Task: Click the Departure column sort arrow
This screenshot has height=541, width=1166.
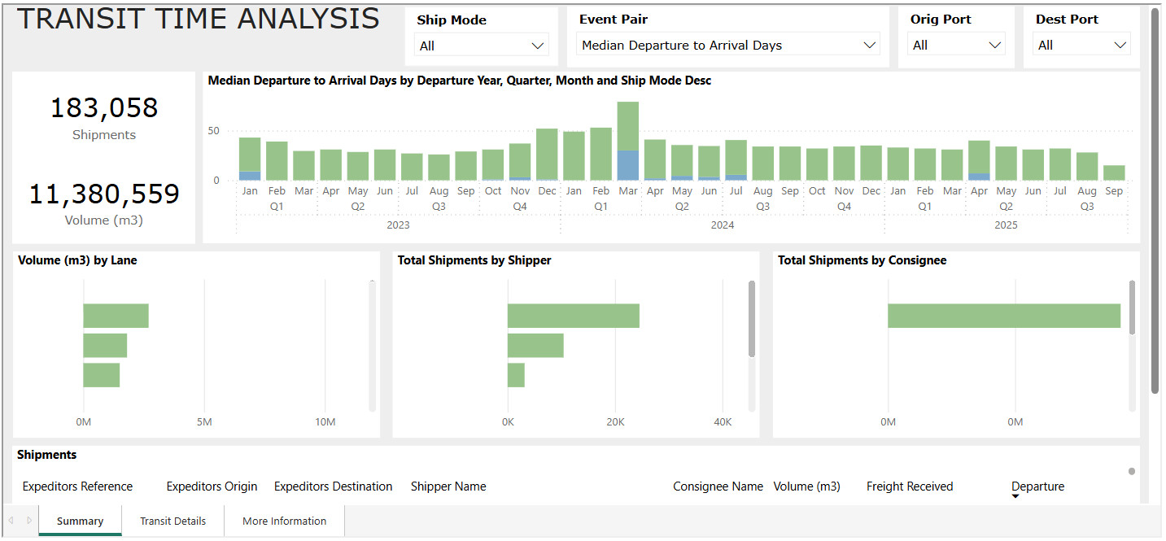Action: coord(1015,496)
